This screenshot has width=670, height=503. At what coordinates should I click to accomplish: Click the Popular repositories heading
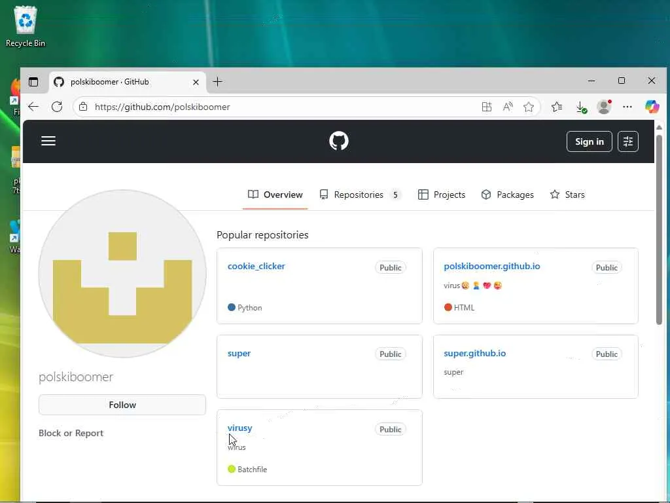[262, 235]
